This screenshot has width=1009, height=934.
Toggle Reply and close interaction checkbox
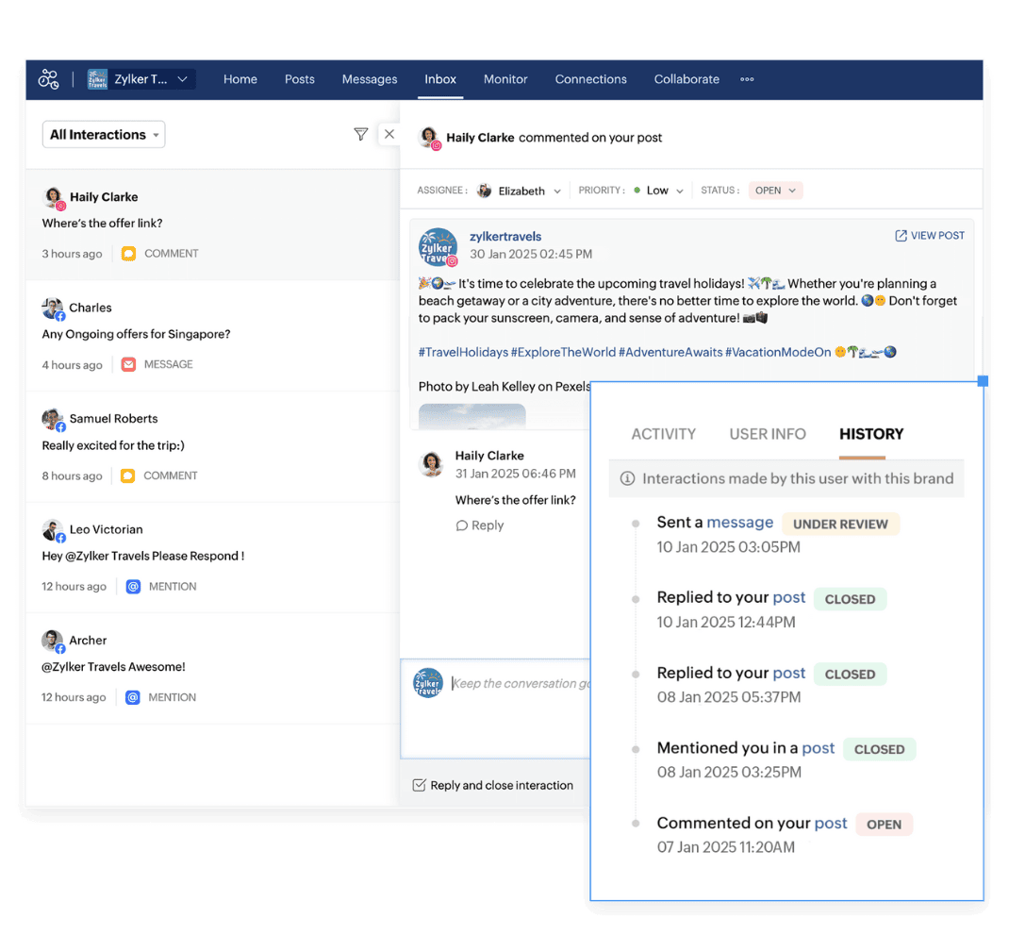[x=419, y=785]
